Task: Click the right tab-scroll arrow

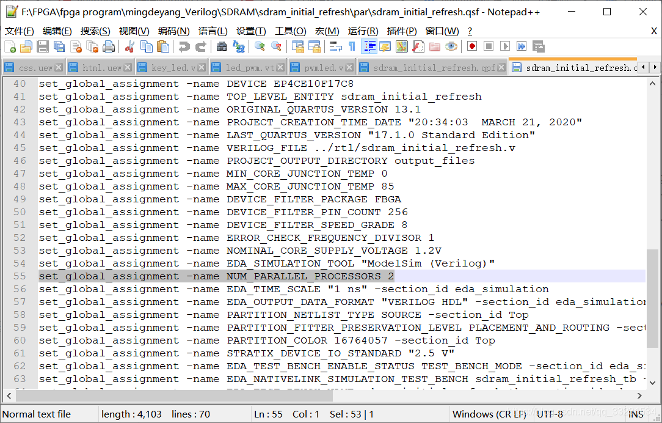Action: pos(655,68)
